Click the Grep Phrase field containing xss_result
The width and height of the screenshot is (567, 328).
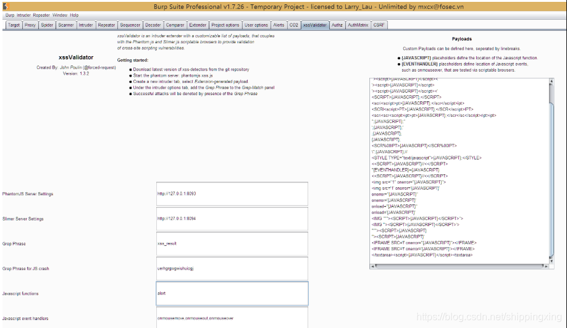coord(232,244)
